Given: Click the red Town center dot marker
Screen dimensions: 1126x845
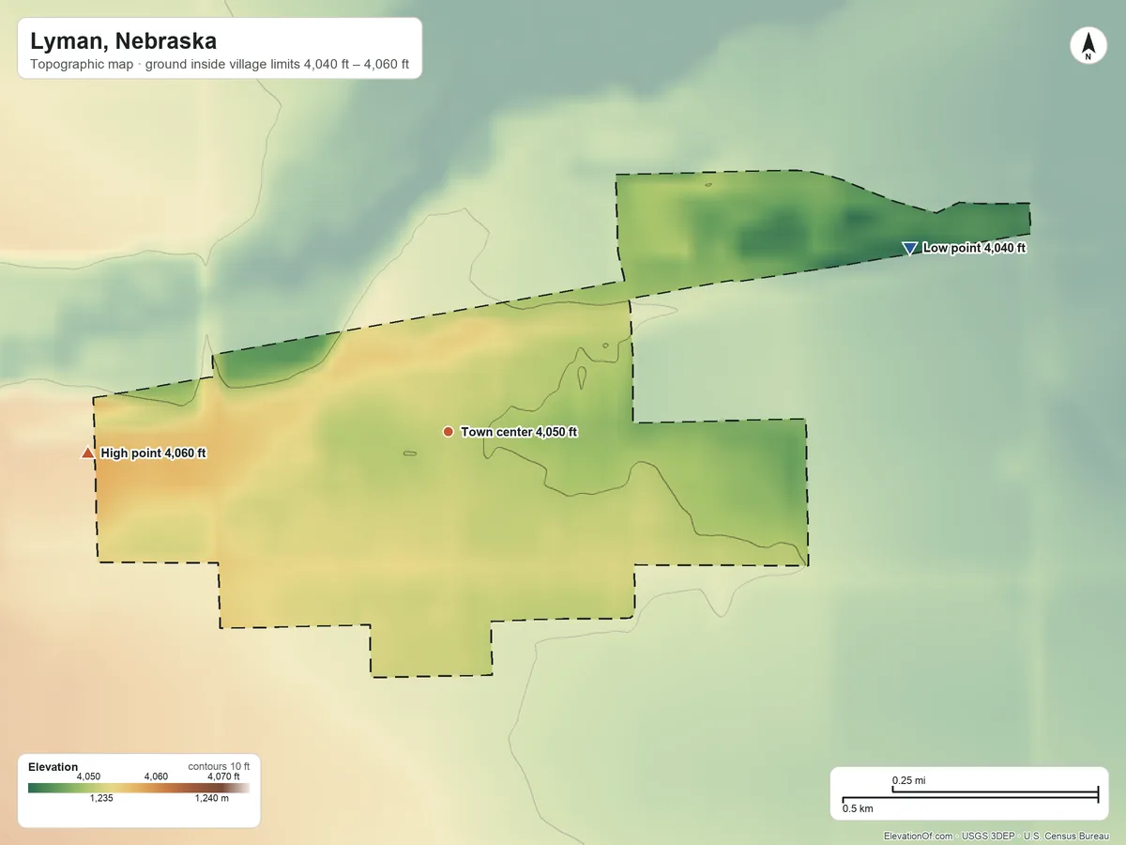Looking at the screenshot, I should [449, 432].
